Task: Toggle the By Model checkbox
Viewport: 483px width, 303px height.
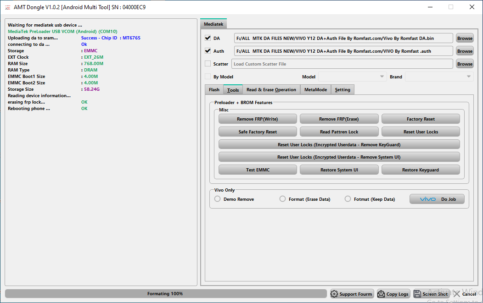Action: [208, 77]
